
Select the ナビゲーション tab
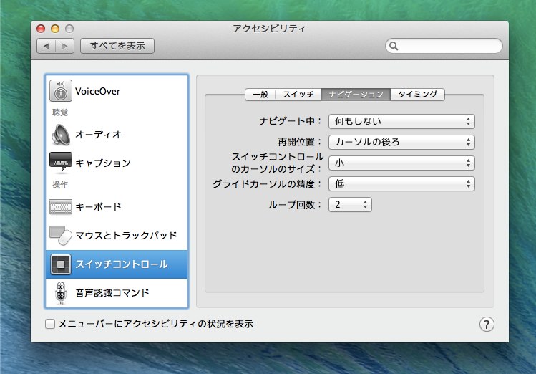tap(356, 94)
